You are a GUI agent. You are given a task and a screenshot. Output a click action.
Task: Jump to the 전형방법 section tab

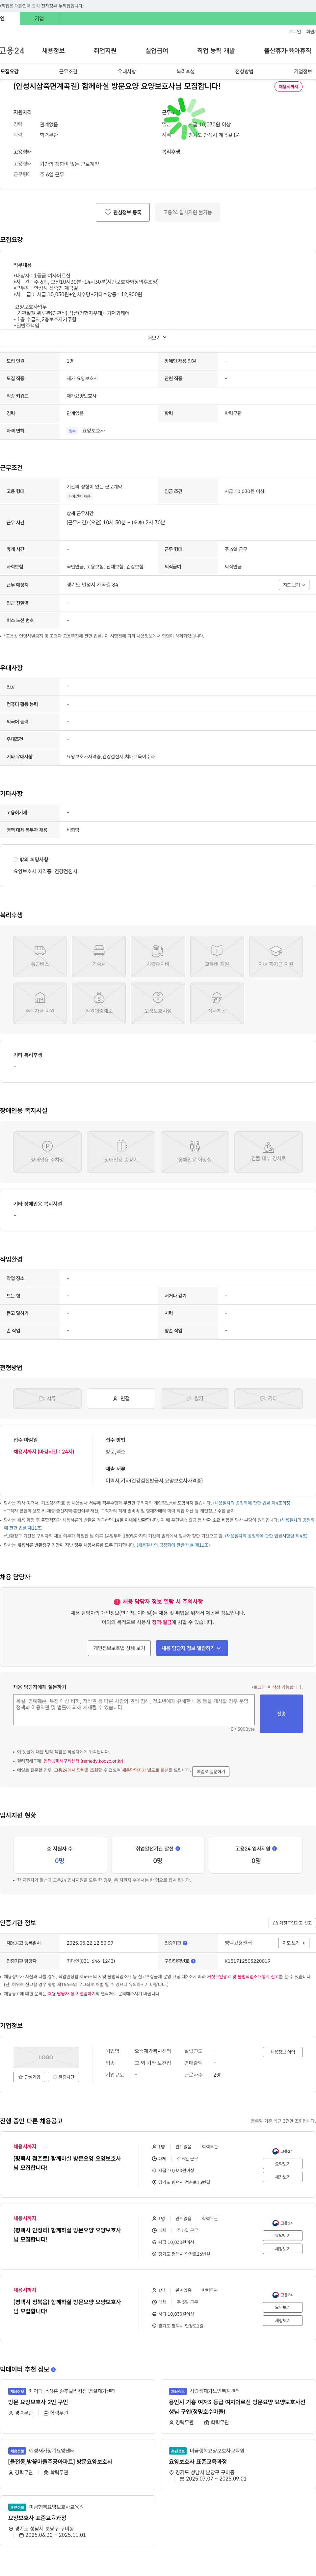[244, 72]
